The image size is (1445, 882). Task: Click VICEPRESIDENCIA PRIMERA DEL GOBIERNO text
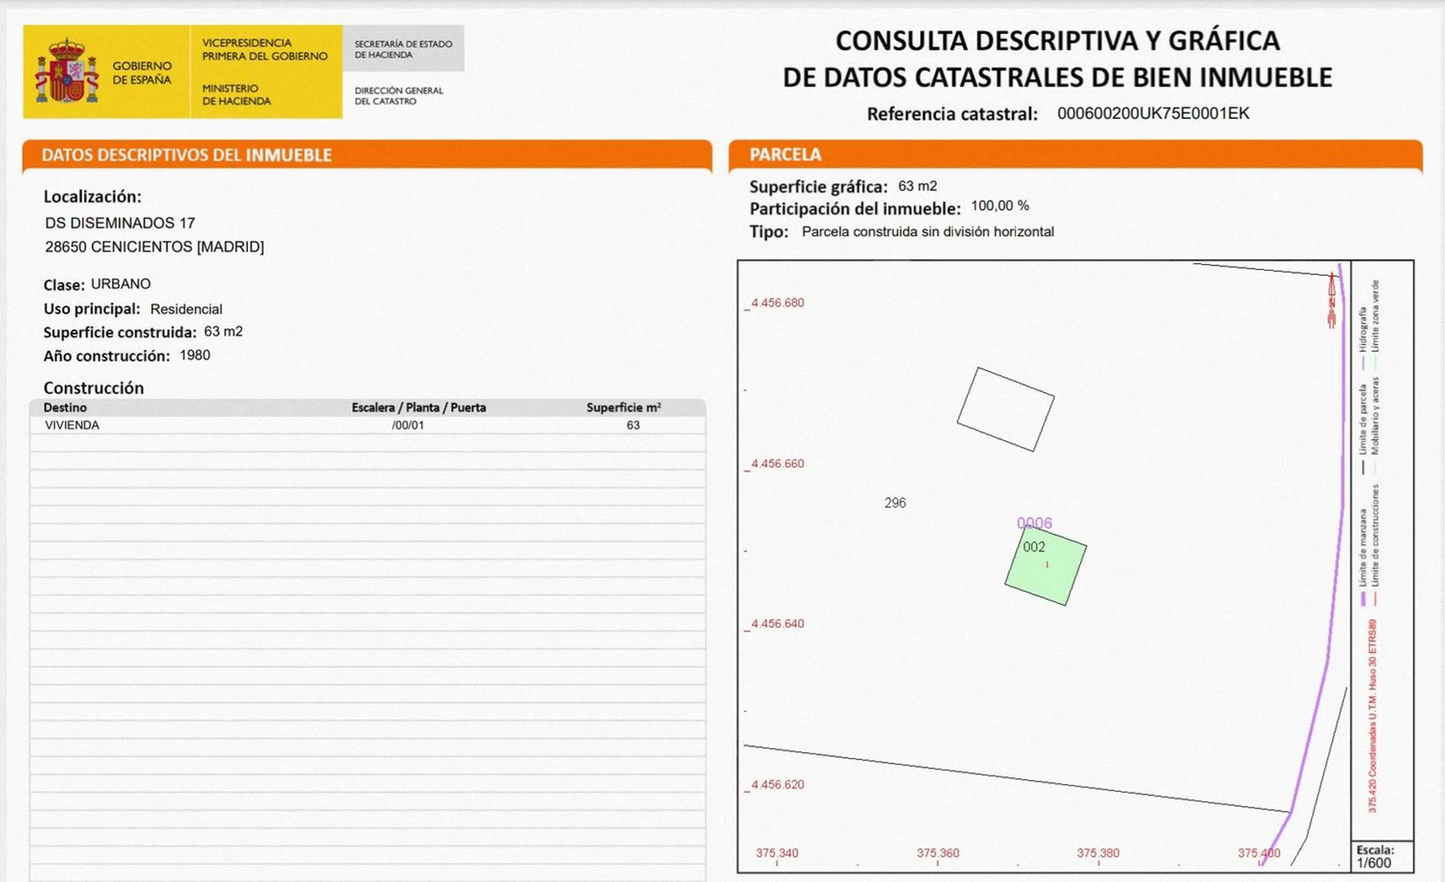[x=265, y=49]
